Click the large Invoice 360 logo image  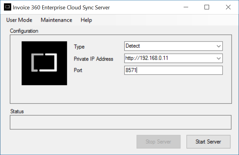[x=44, y=63]
